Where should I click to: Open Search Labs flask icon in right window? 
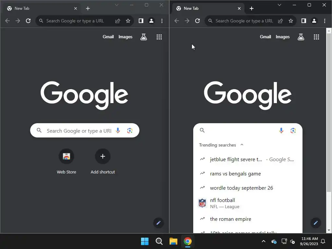(301, 37)
